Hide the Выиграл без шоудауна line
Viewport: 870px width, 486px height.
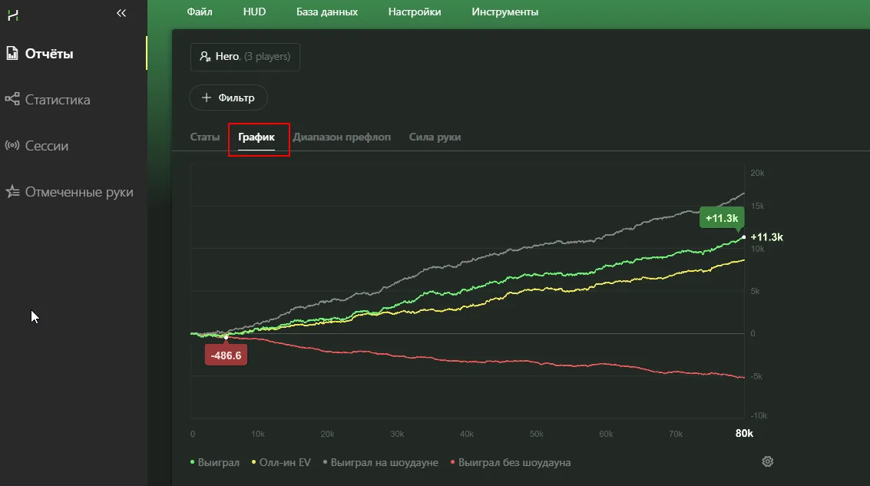point(514,462)
